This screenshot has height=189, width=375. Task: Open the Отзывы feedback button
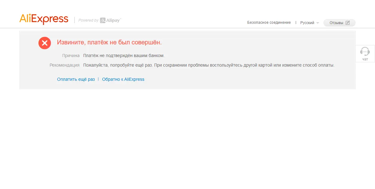(x=339, y=23)
